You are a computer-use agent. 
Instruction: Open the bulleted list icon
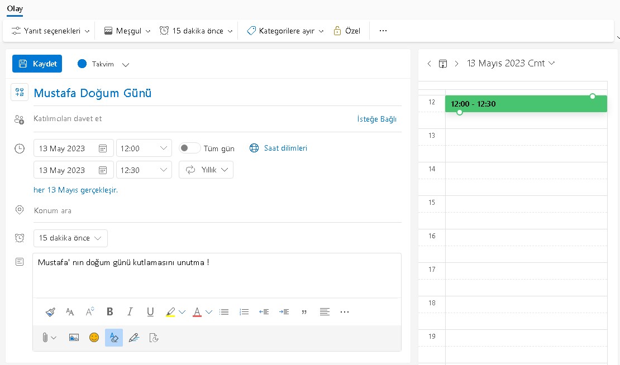coord(224,311)
